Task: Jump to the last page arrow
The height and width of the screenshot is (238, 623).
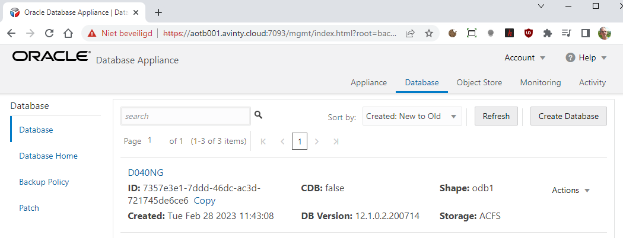Action: [336, 141]
